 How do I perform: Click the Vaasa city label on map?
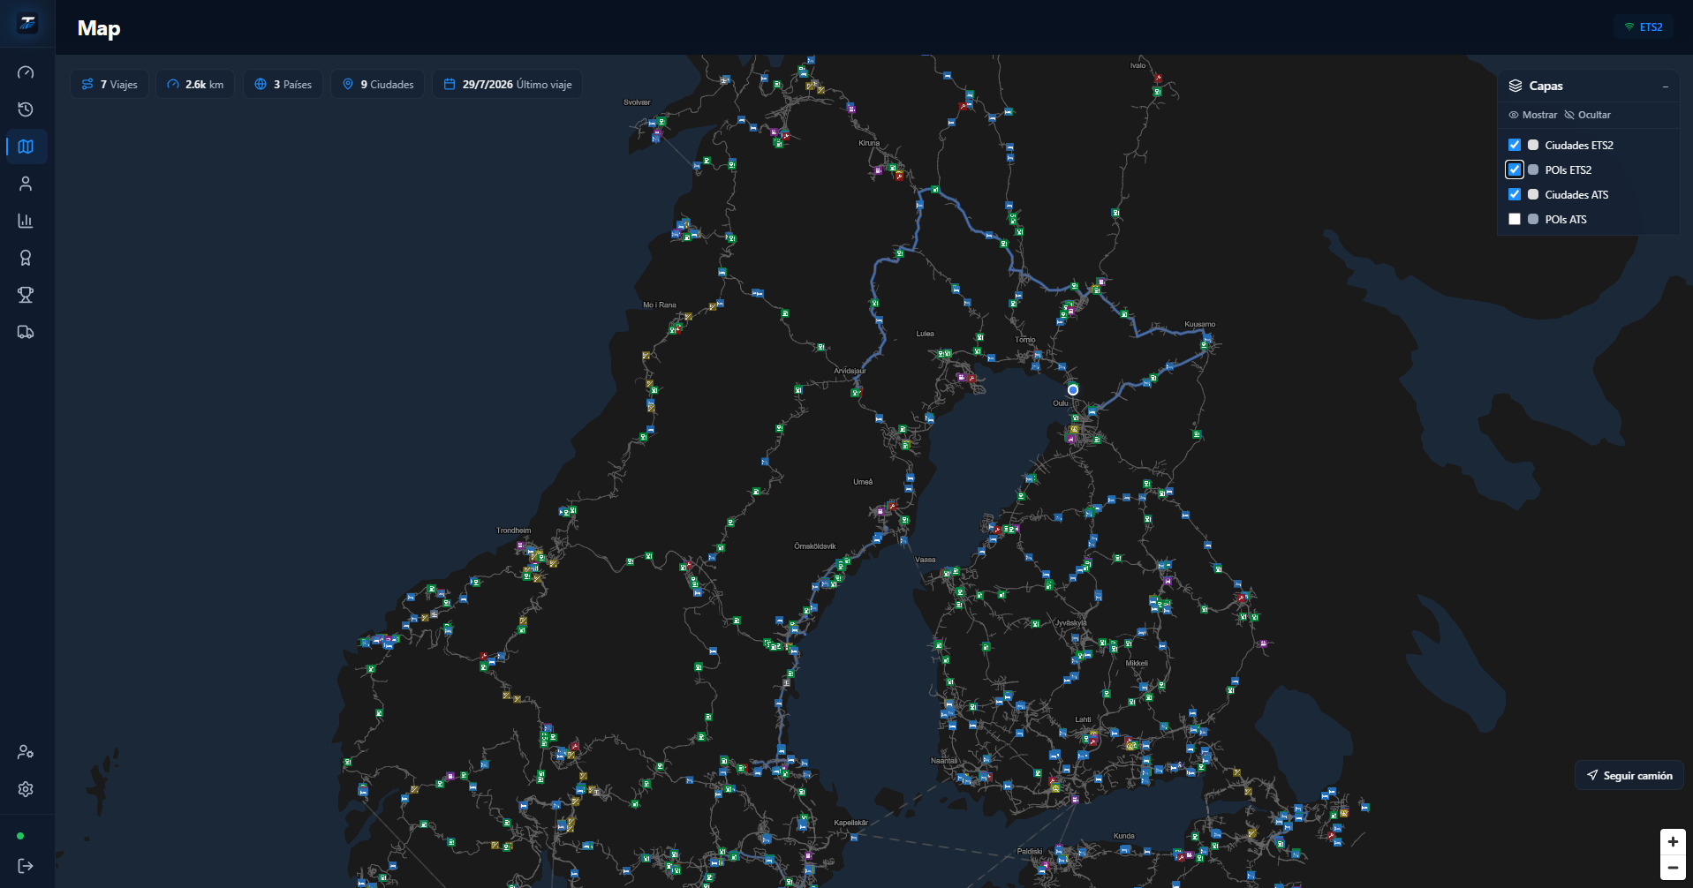coord(925,560)
